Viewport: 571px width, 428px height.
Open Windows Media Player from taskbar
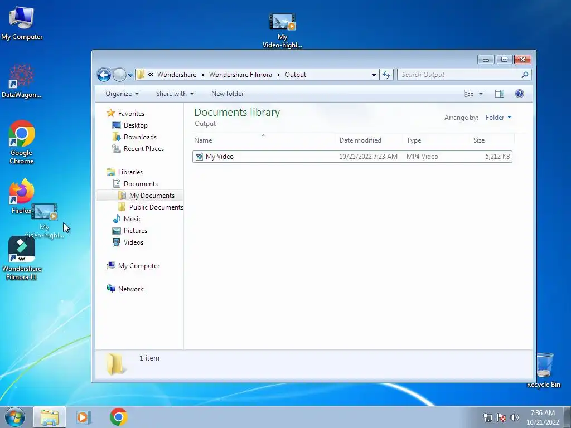click(x=83, y=417)
